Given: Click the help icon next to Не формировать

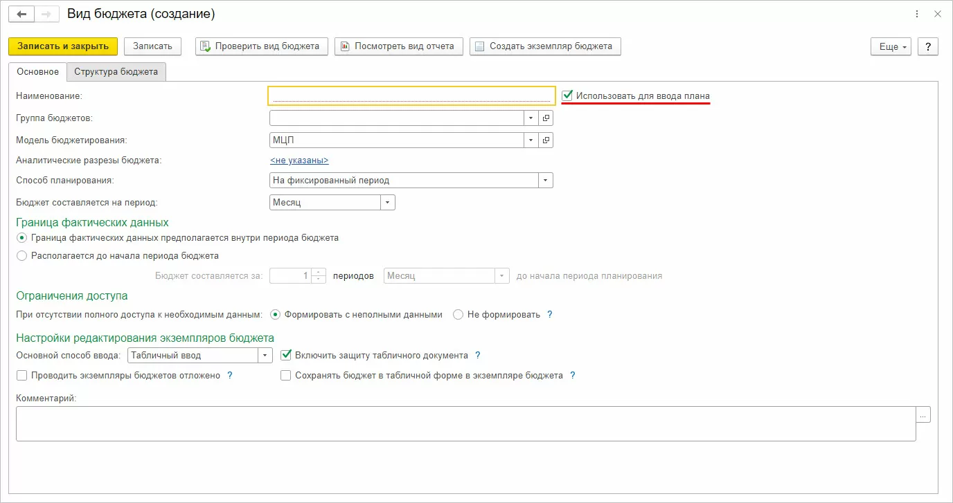Looking at the screenshot, I should click(x=550, y=315).
